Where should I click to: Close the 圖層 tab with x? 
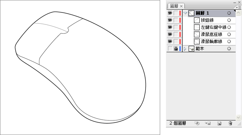point(181,6)
